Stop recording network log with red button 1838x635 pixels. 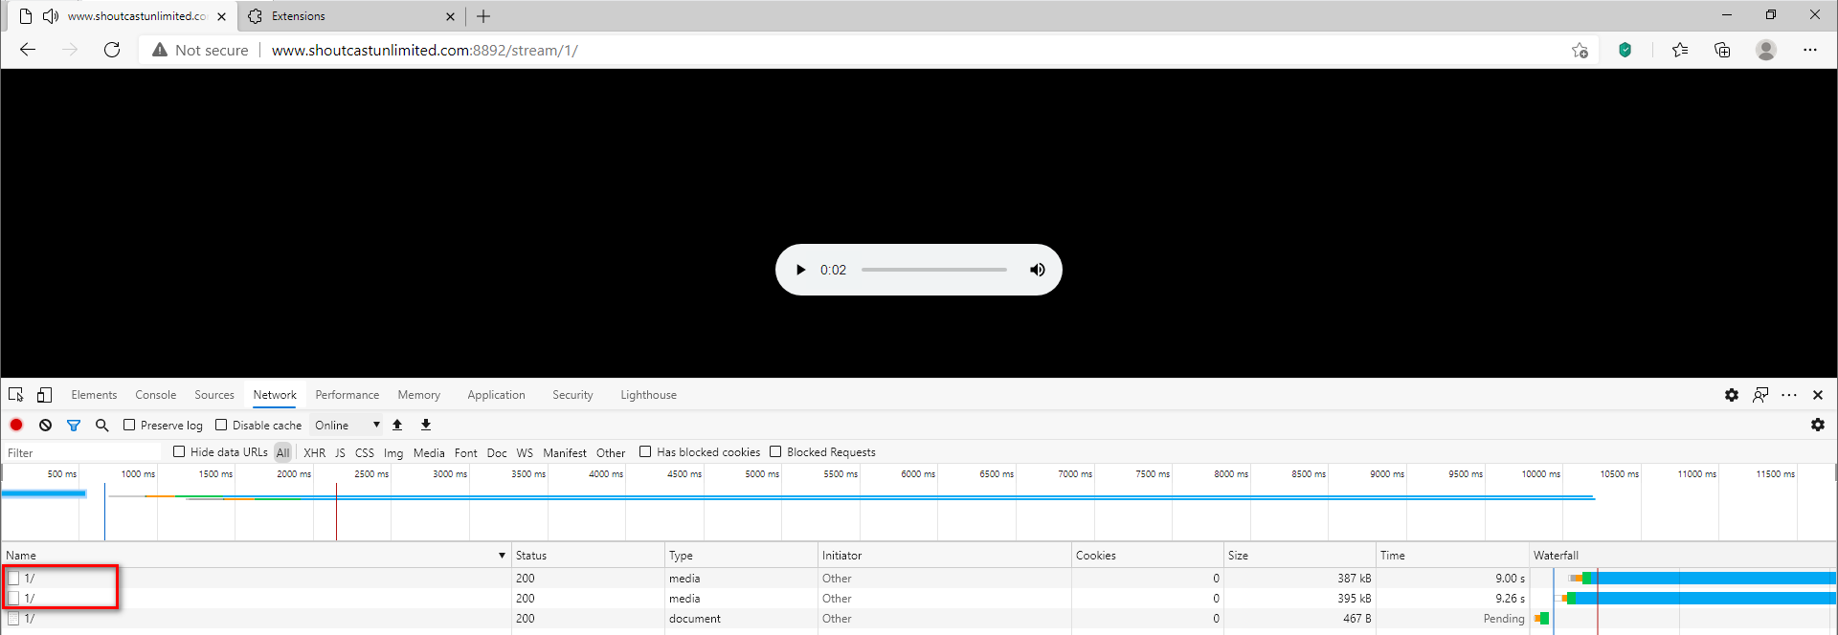tap(16, 425)
